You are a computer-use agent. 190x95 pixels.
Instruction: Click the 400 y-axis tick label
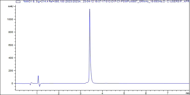(11, 58)
